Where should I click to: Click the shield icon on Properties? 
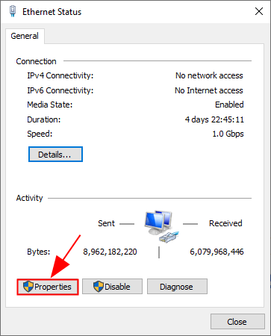click(x=28, y=287)
